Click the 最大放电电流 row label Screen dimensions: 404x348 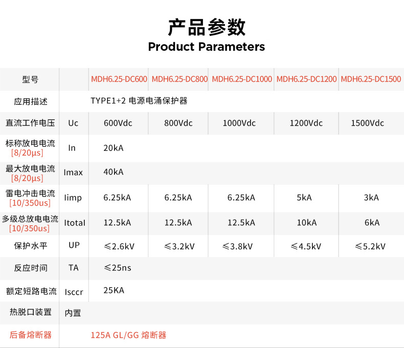pyautogui.click(x=30, y=169)
